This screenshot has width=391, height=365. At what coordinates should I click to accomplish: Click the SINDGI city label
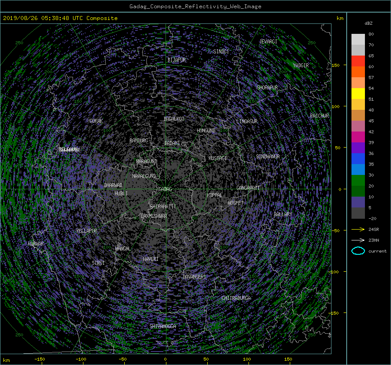pos(221,52)
